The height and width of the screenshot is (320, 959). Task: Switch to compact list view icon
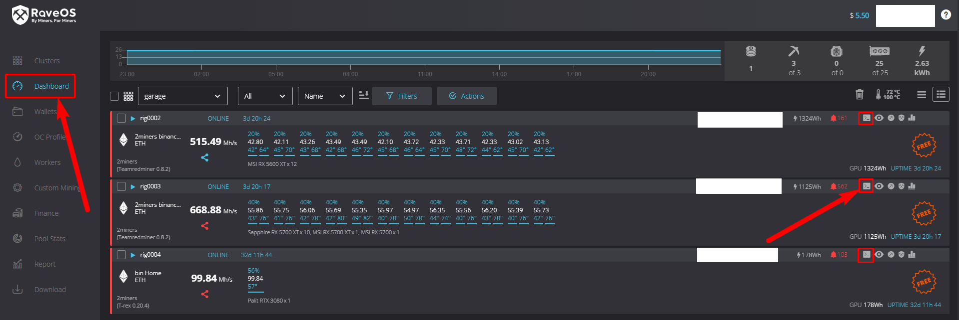click(x=922, y=94)
